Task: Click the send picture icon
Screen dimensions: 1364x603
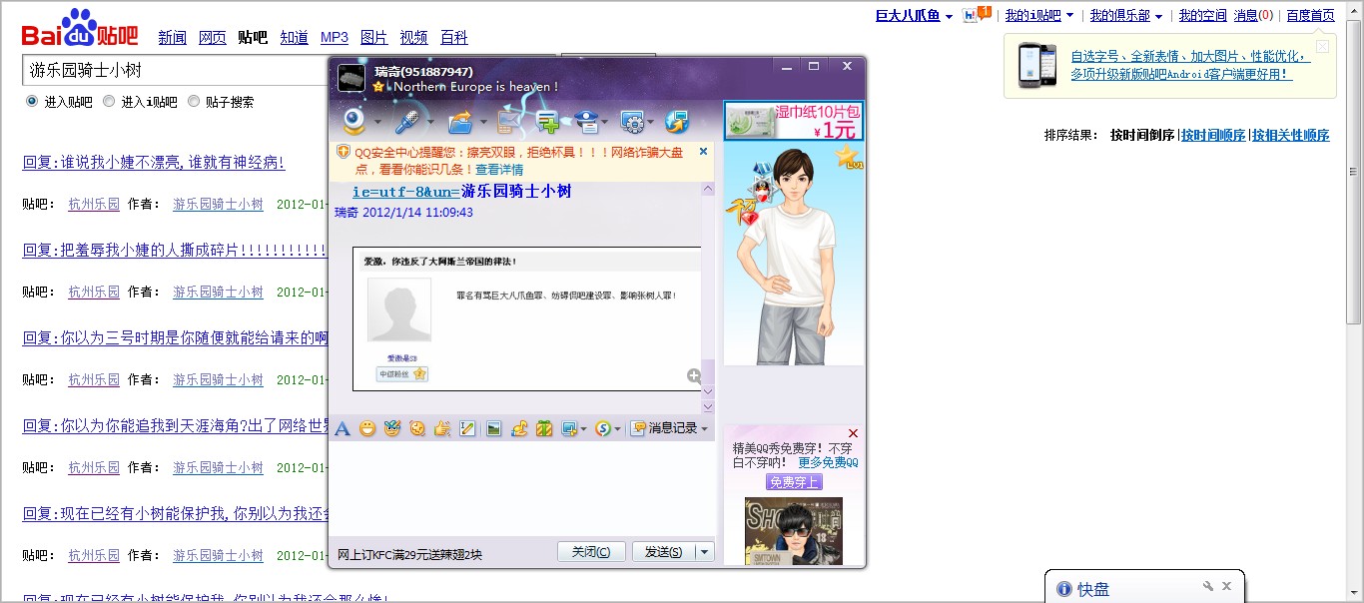Action: click(x=493, y=428)
